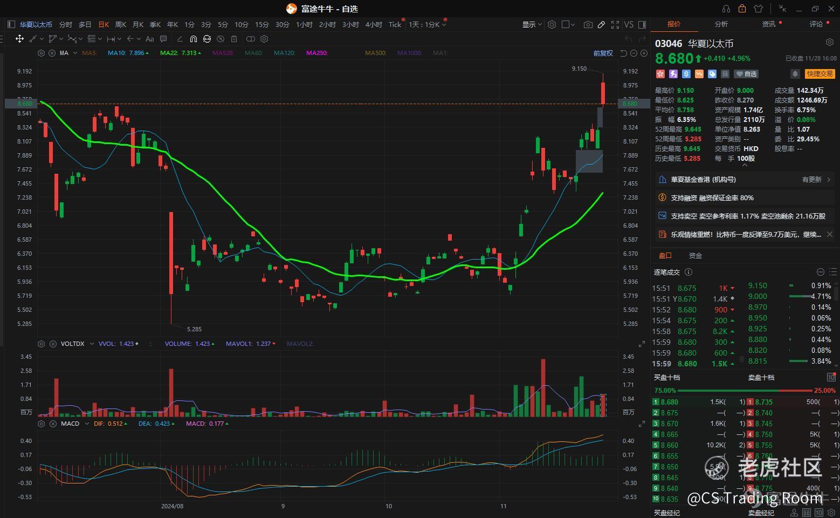Open more options for tick trades
The width and height of the screenshot is (840, 518).
click(x=821, y=272)
